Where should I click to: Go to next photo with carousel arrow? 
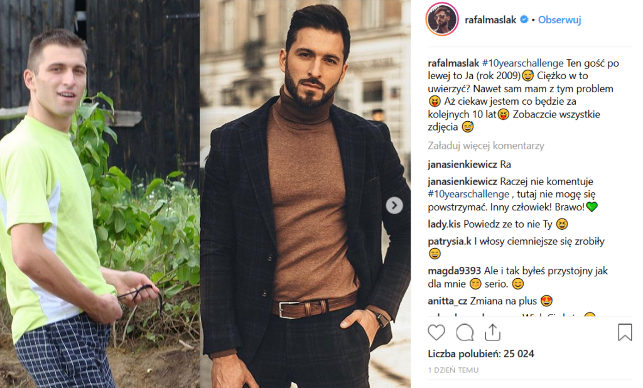coord(394,205)
